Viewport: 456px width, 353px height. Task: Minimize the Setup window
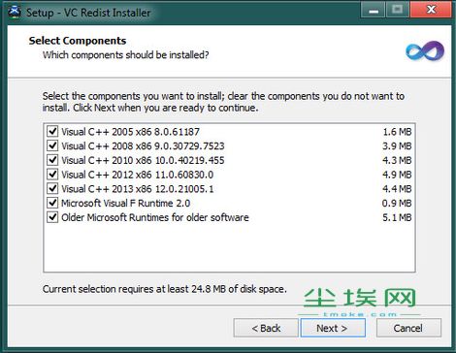[374, 10]
